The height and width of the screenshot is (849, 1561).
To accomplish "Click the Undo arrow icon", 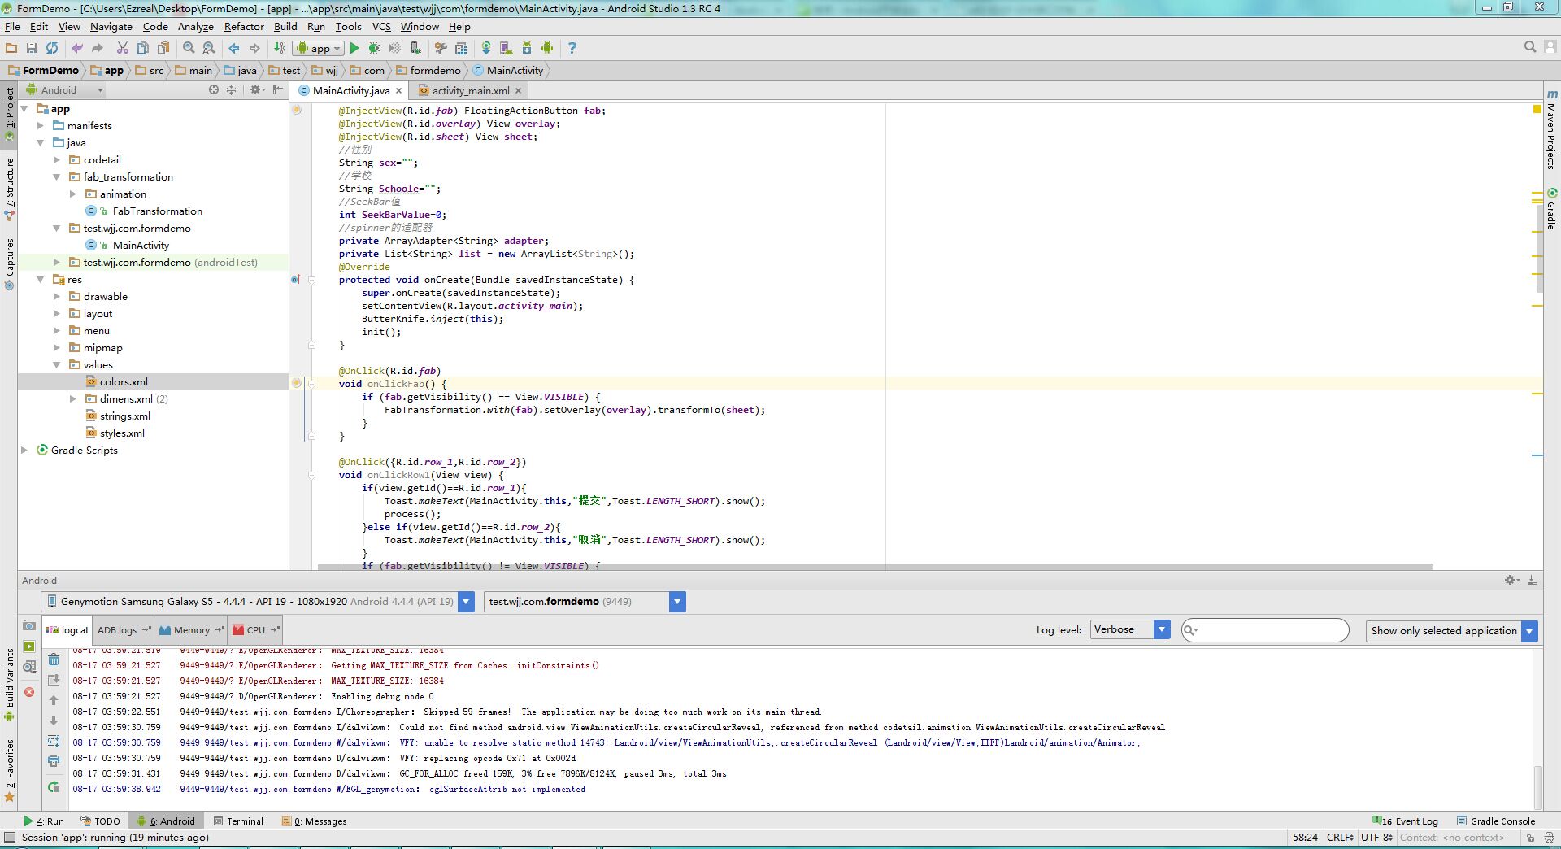I will click(77, 48).
